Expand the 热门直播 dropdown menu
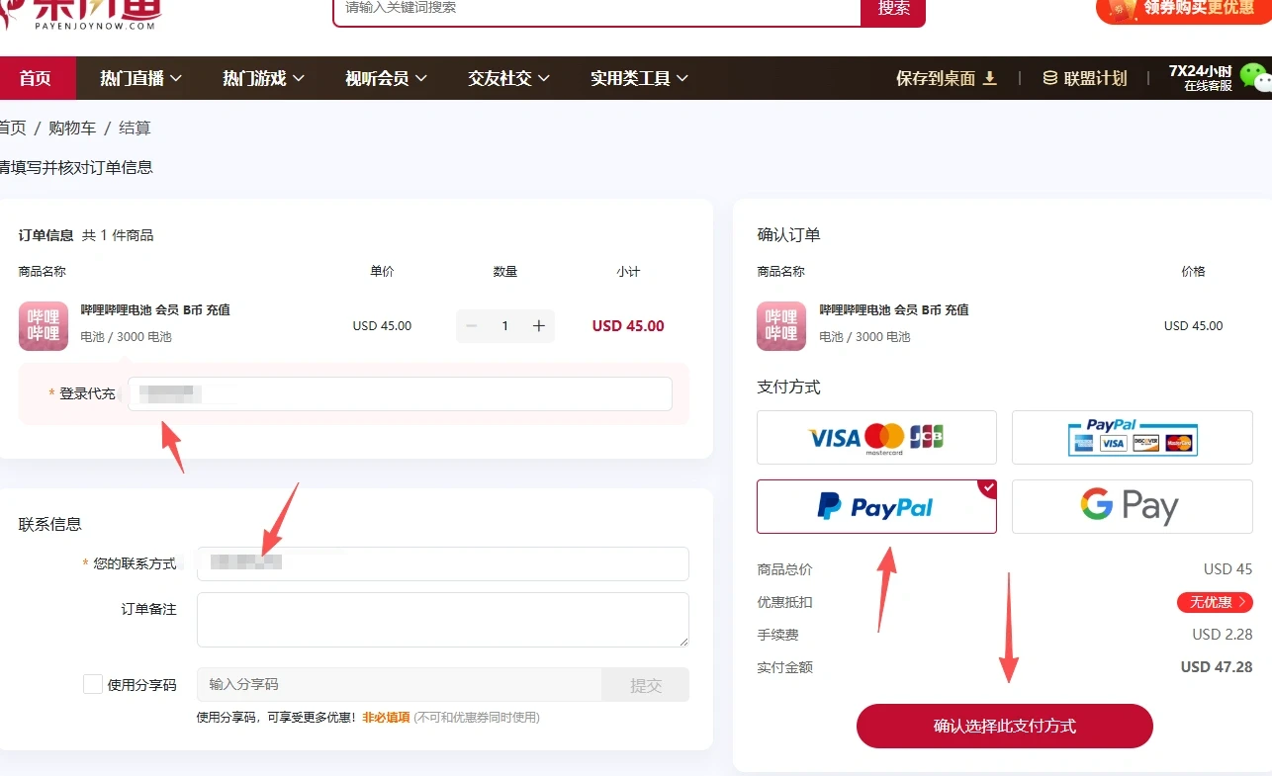Image resolution: width=1272 pixels, height=776 pixels. click(140, 78)
